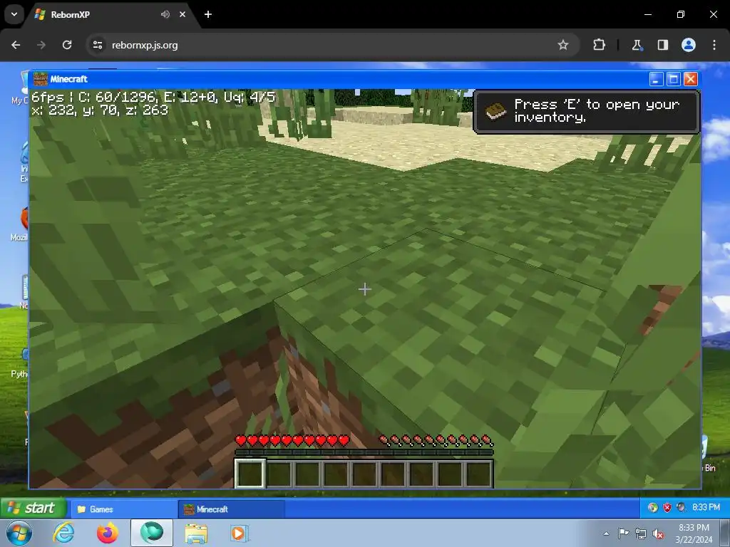This screenshot has width=730, height=547.
Task: Open Firefox from Windows taskbar
Action: click(x=107, y=533)
